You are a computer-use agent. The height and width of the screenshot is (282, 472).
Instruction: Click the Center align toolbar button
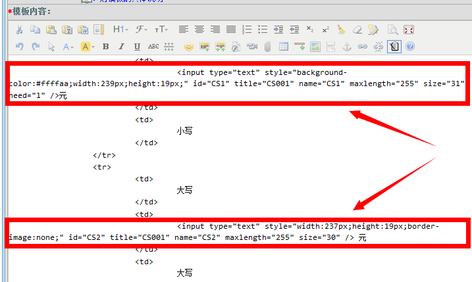pyautogui.click(x=199, y=30)
